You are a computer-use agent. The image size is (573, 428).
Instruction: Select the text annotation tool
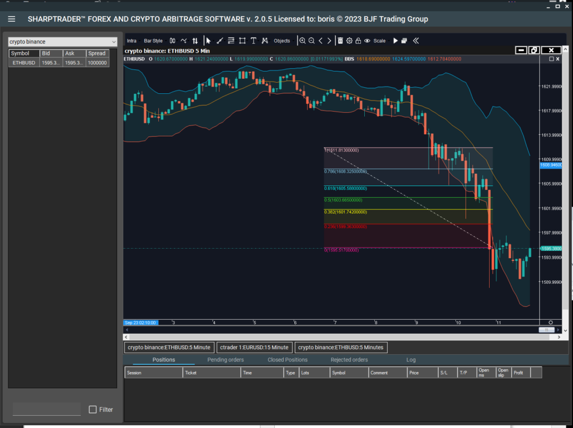(253, 41)
